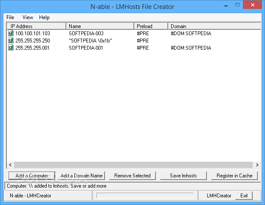Click #PRE in the SOFTPEDIA-003 row
The height and width of the screenshot is (205, 265).
point(143,34)
